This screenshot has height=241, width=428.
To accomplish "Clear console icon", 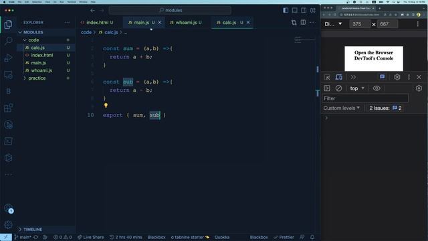I will click(339, 88).
